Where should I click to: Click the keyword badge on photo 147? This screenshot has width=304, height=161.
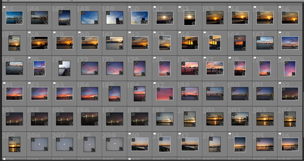click(68, 23)
